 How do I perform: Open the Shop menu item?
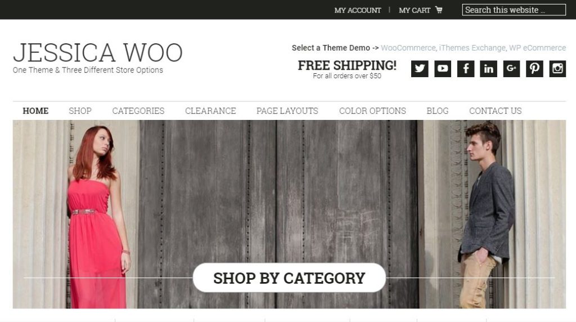point(80,111)
